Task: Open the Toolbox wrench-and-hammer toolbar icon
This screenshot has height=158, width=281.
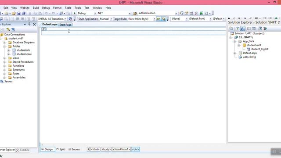Action: point(196,13)
